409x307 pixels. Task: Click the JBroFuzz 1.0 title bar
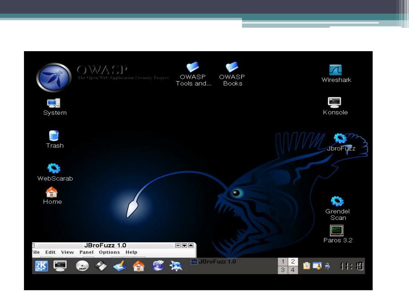(x=105, y=245)
